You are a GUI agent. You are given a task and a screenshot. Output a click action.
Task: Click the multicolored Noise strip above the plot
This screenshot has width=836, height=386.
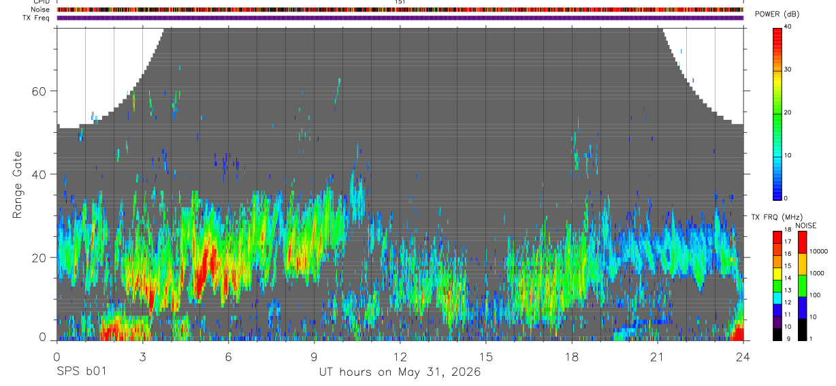coord(400,10)
